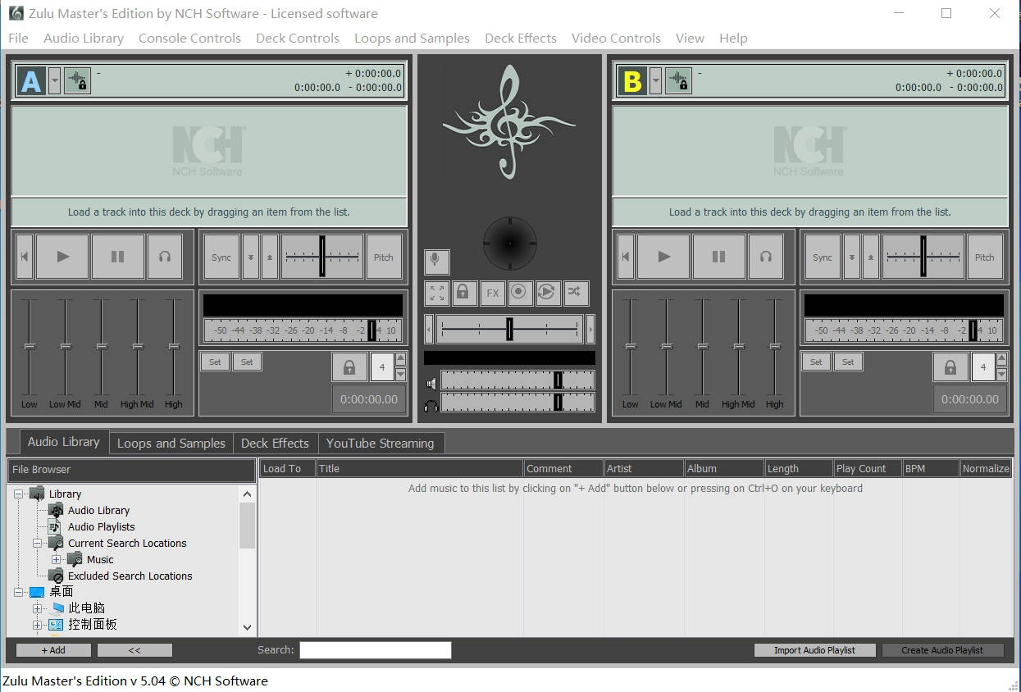Select Audio Playlists in file browser
1021x692 pixels.
click(101, 526)
